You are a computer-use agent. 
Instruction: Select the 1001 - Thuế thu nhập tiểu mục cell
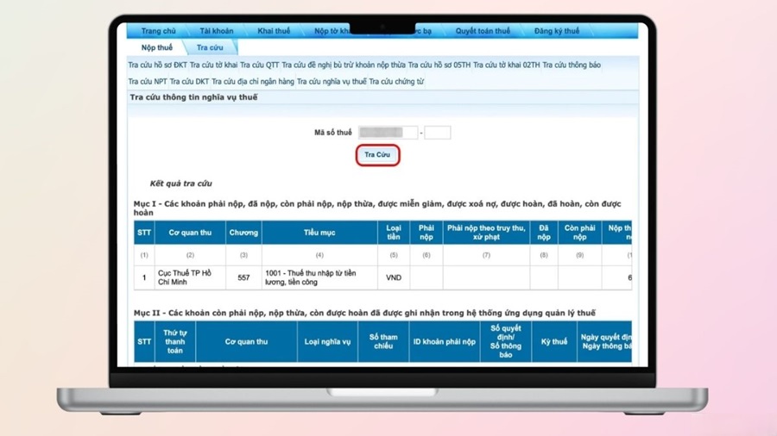[x=319, y=277]
